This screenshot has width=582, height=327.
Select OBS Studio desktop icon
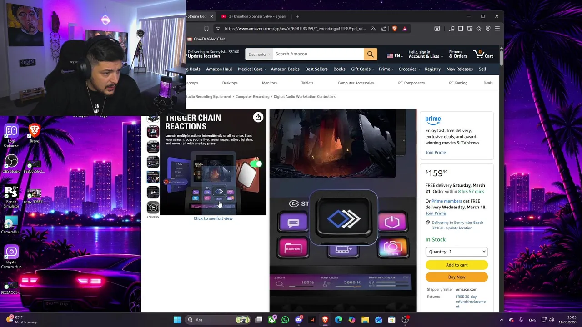coord(11,163)
